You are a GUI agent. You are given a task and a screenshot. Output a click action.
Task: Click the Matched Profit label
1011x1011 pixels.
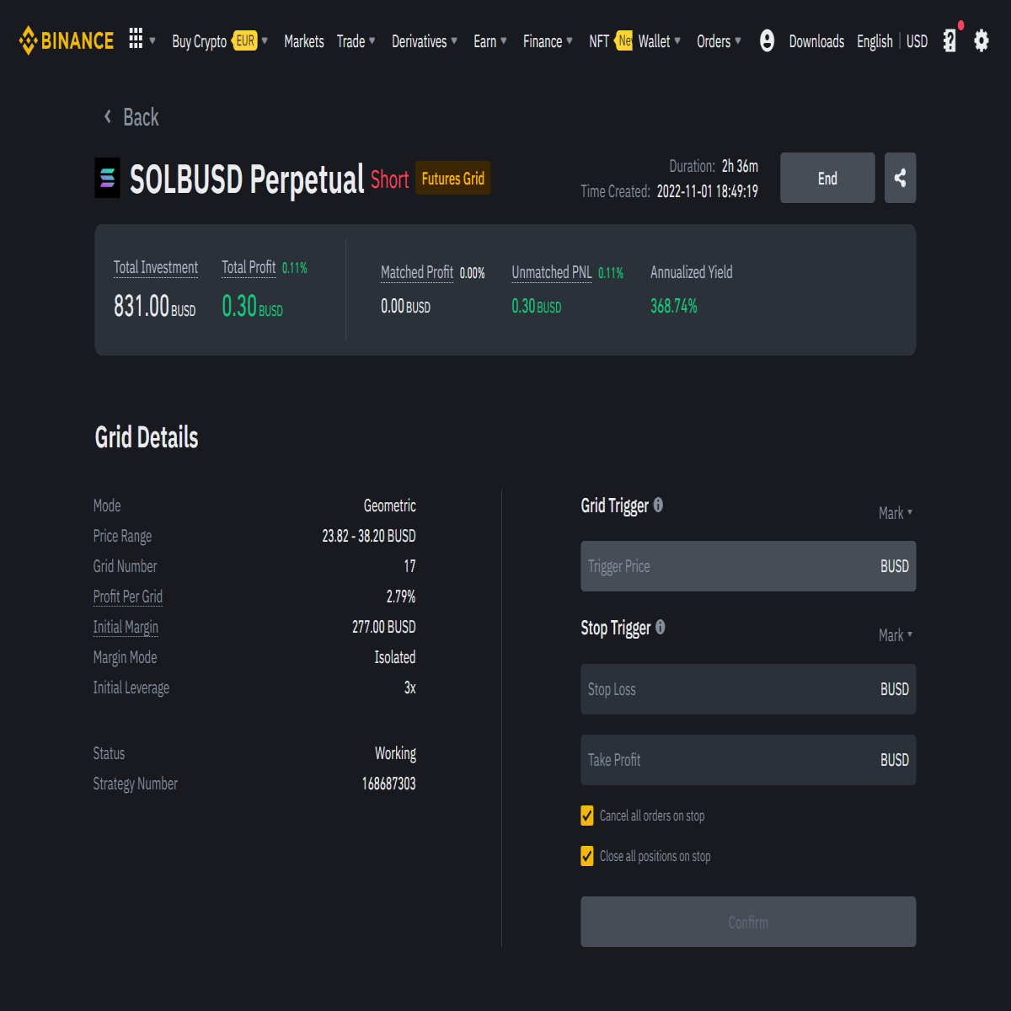417,272
